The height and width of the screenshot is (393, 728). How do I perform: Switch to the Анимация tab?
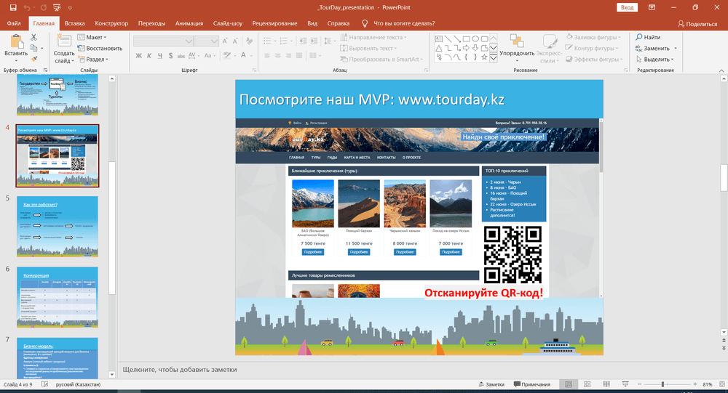pos(189,23)
